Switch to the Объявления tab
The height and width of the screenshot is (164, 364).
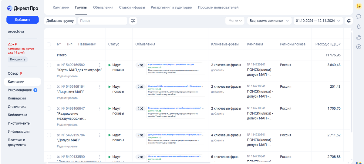point(103,7)
